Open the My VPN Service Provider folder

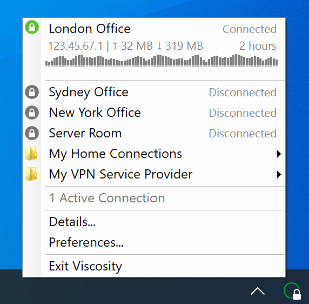154,174
